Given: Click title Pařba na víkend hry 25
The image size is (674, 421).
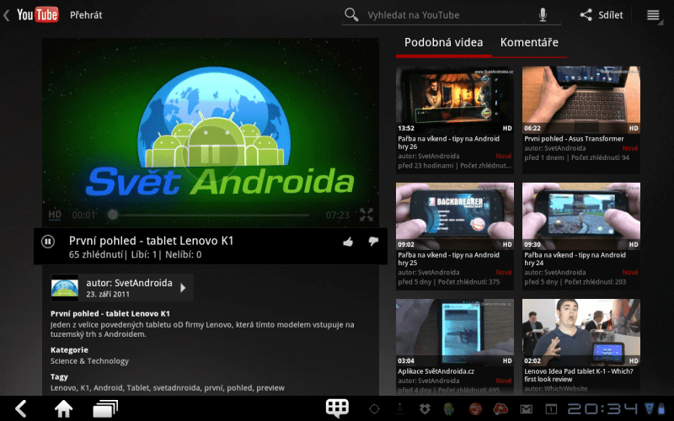Looking at the screenshot, I should [449, 259].
